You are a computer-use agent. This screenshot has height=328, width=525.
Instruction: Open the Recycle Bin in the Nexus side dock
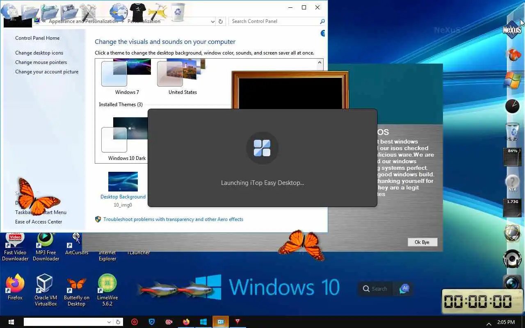click(x=512, y=132)
